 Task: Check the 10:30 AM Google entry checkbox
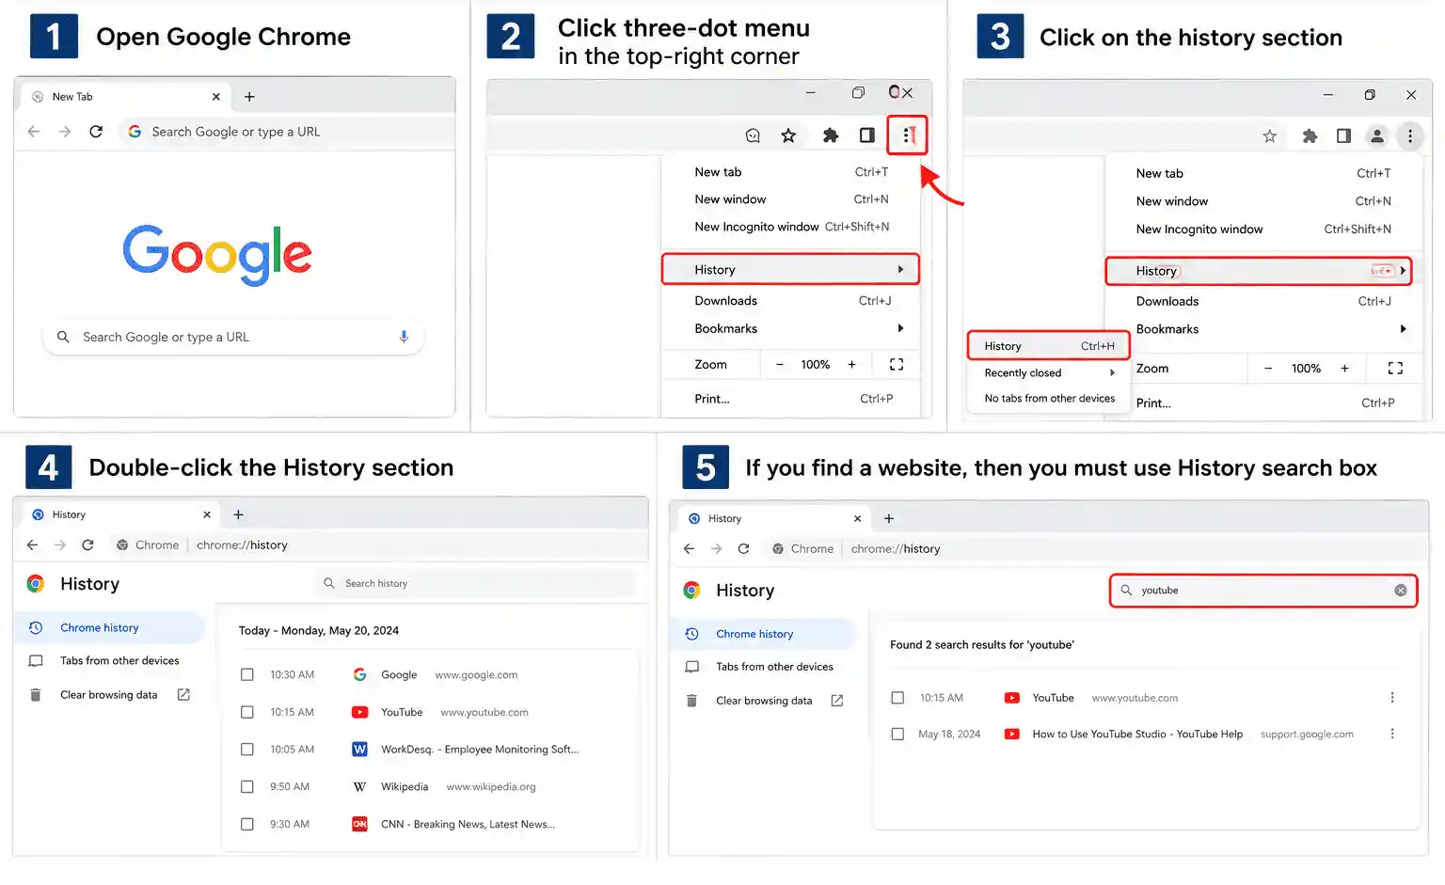tap(247, 674)
